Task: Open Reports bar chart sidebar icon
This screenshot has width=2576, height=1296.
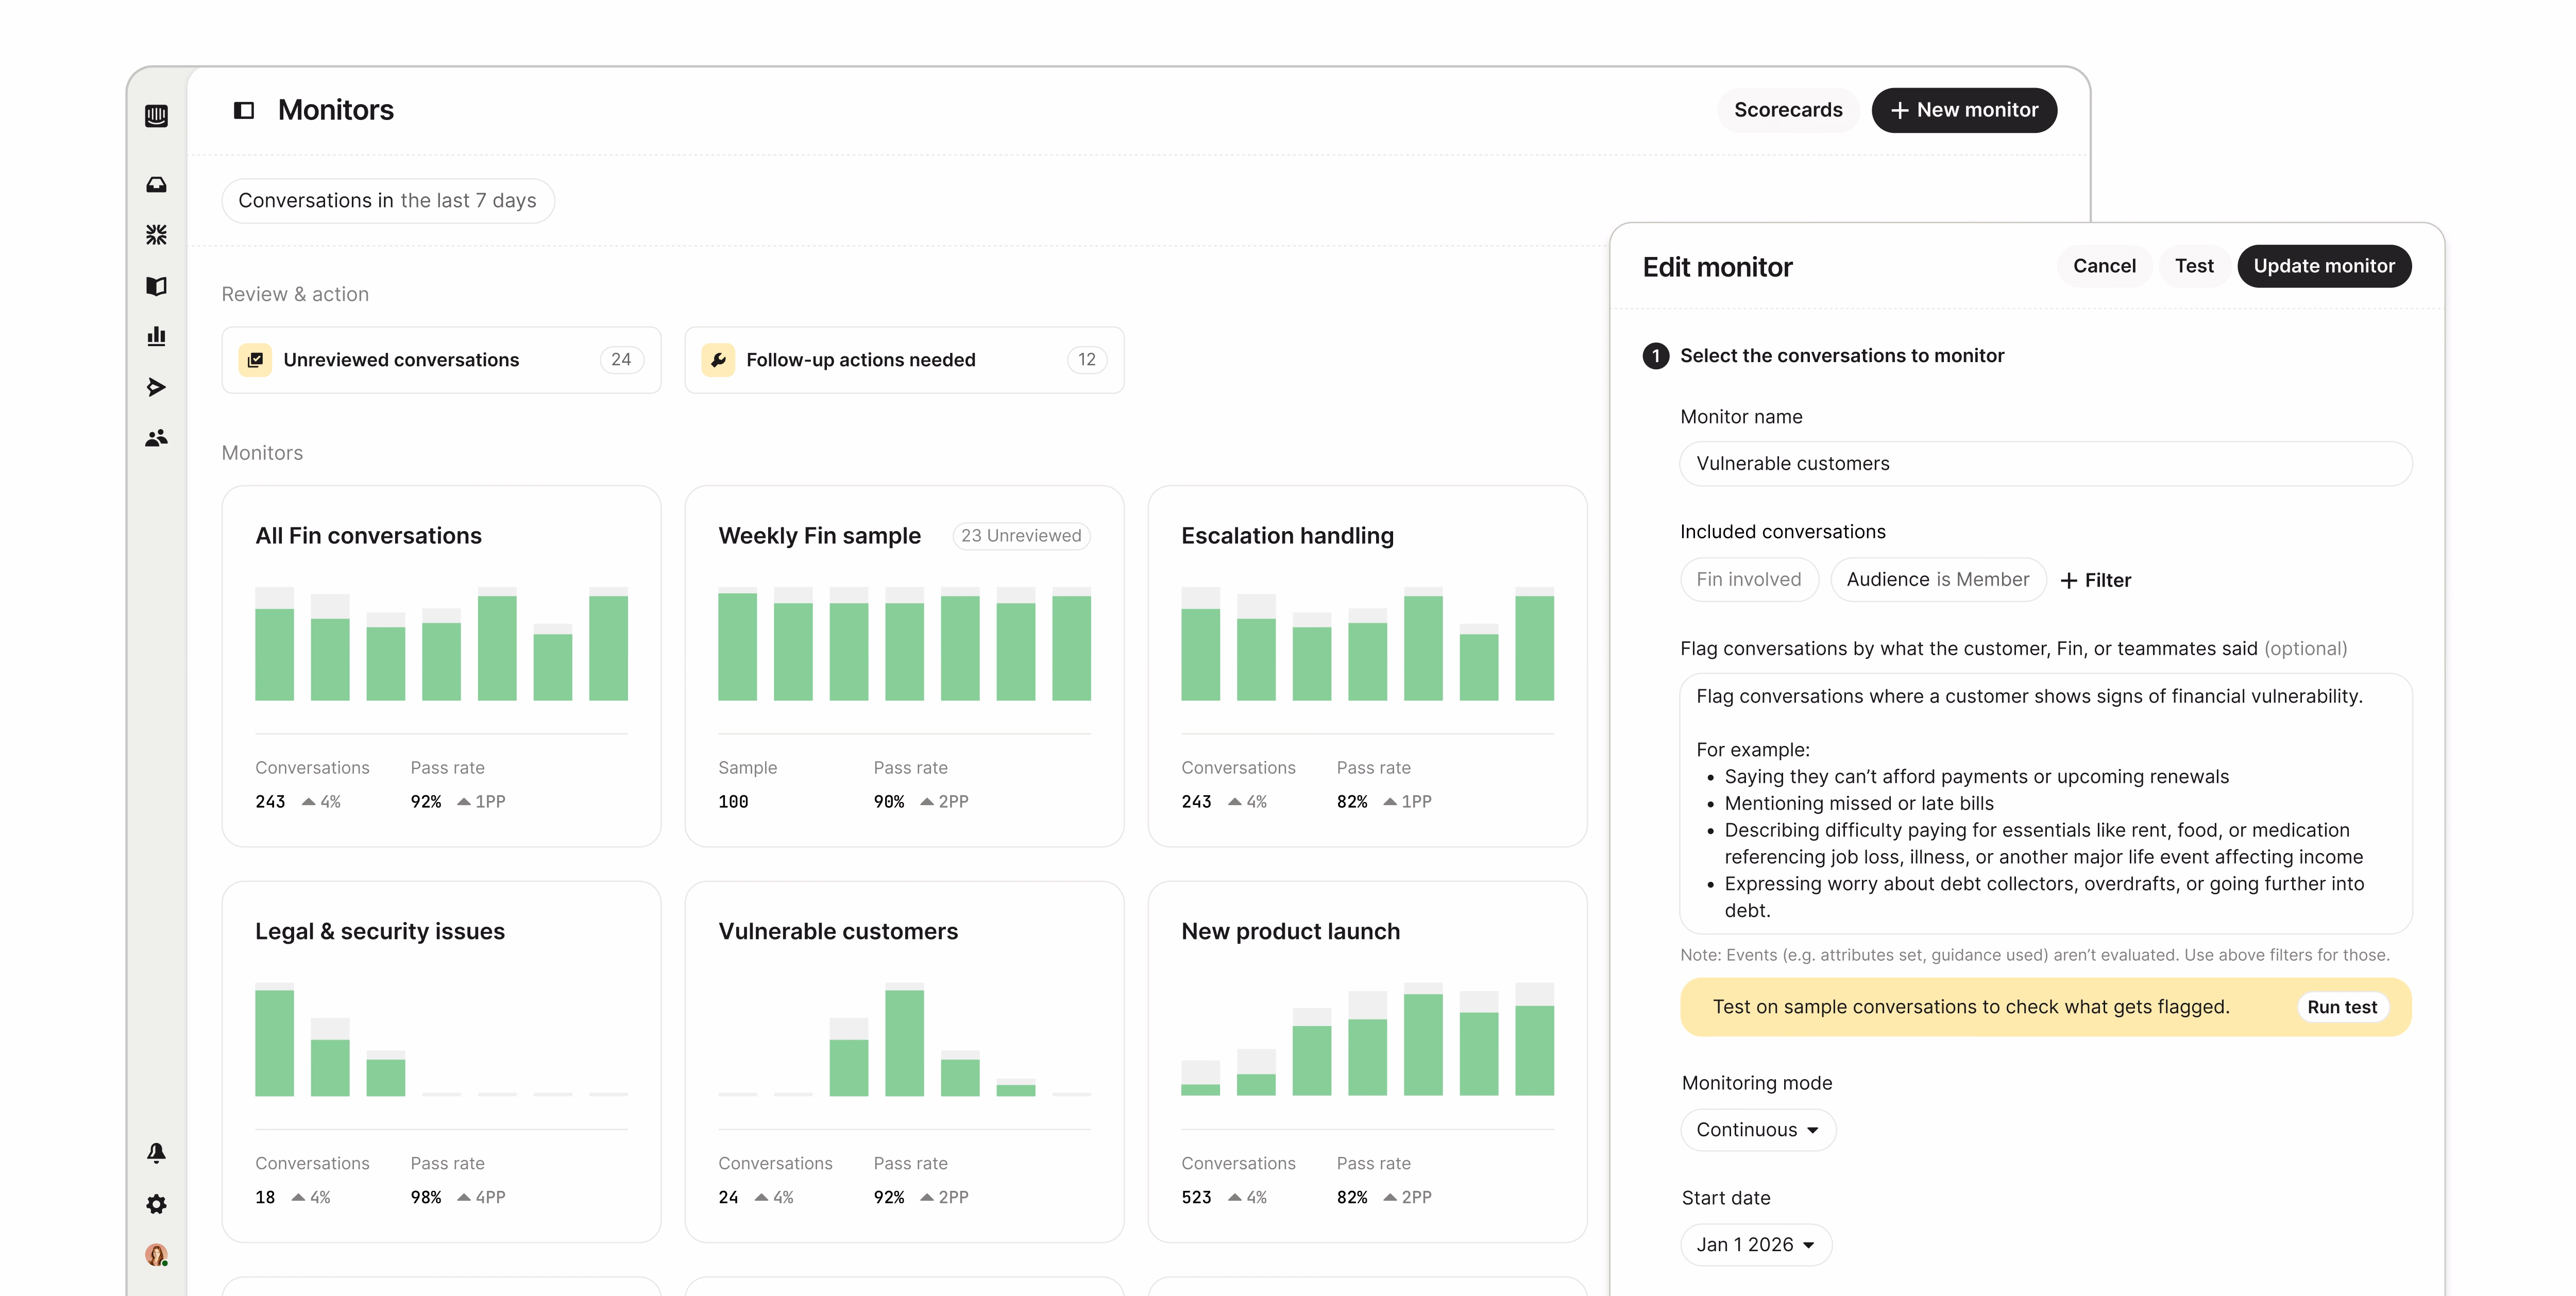Action: (x=156, y=336)
